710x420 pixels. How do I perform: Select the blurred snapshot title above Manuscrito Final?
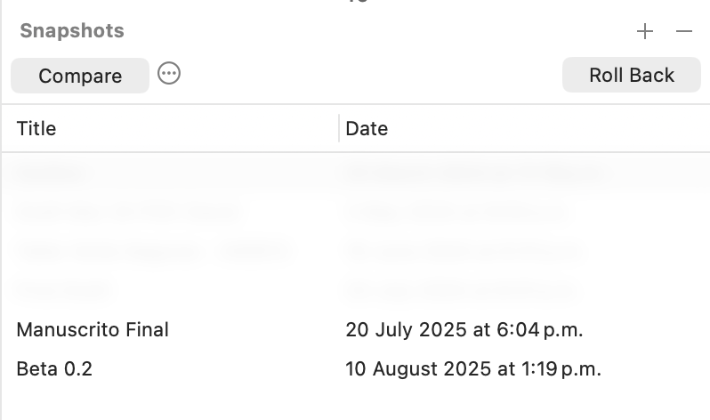click(x=63, y=290)
